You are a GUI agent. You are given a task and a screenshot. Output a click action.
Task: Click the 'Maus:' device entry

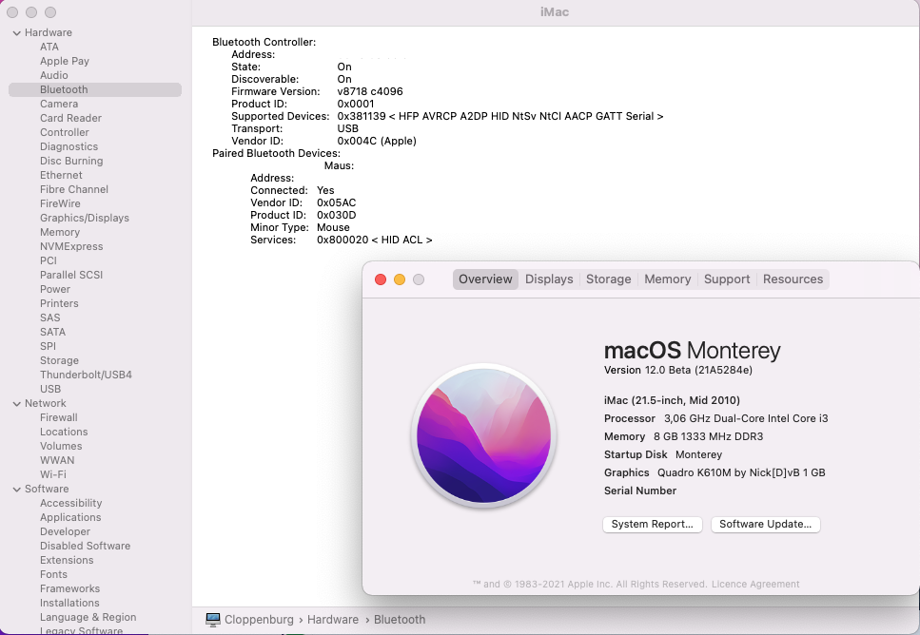pos(339,166)
